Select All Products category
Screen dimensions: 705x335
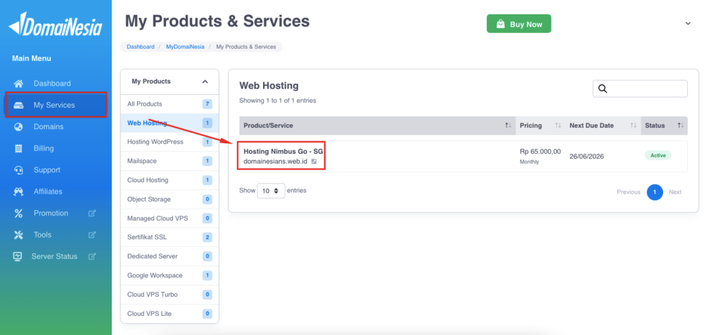point(169,104)
